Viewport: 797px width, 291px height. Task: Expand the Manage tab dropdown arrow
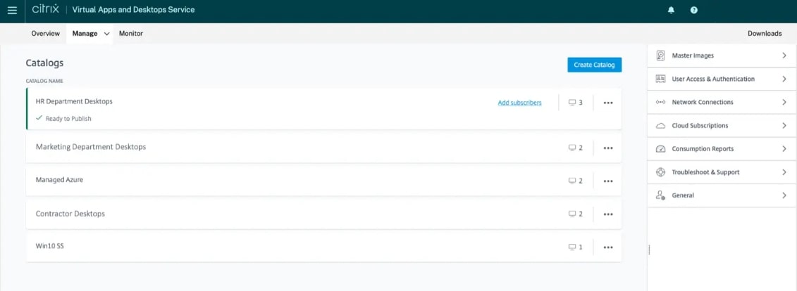click(107, 34)
